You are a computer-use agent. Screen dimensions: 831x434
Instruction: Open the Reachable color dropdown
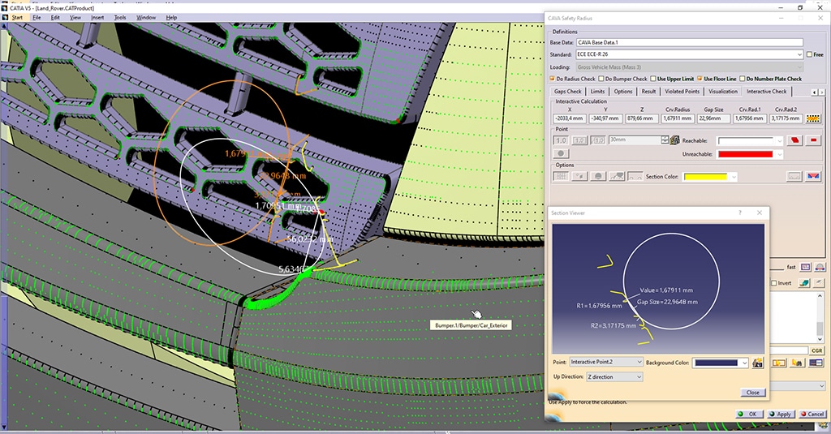(x=779, y=141)
